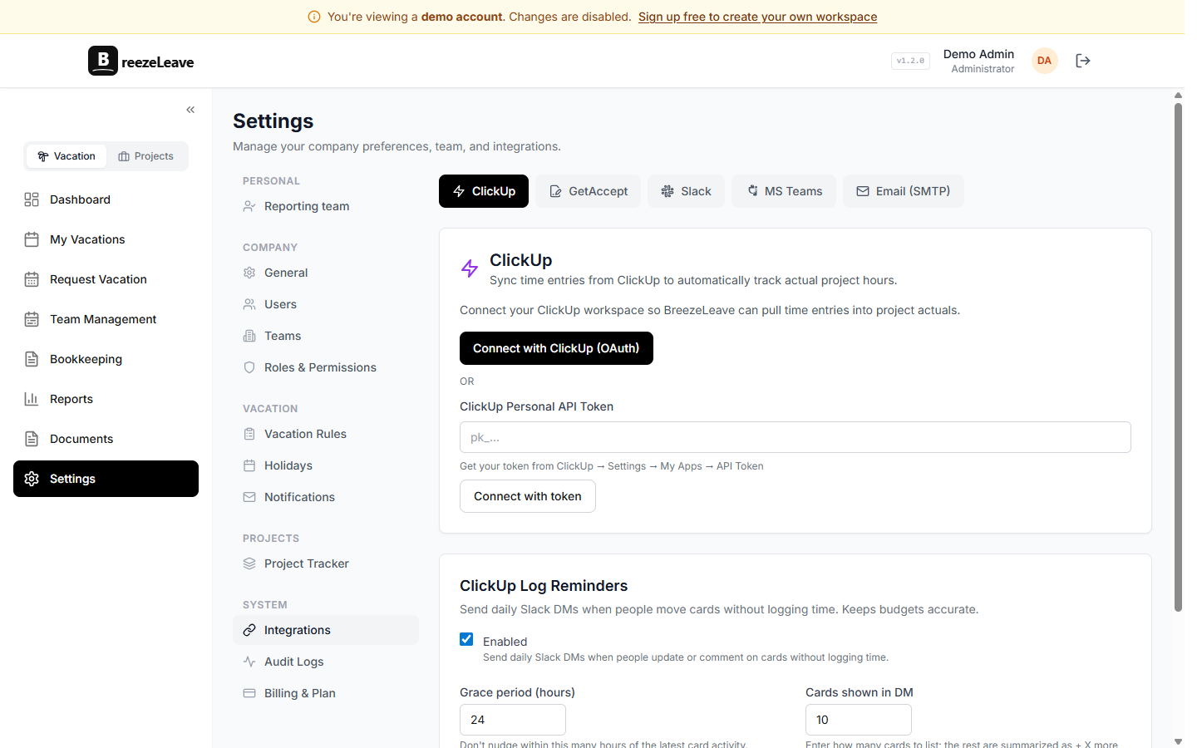Click the Cards shown in DM field
Image resolution: width=1197 pixels, height=748 pixels.
click(x=859, y=720)
